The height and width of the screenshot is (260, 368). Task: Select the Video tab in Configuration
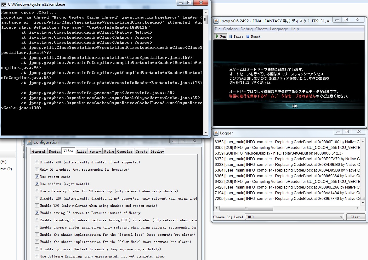coord(68,151)
